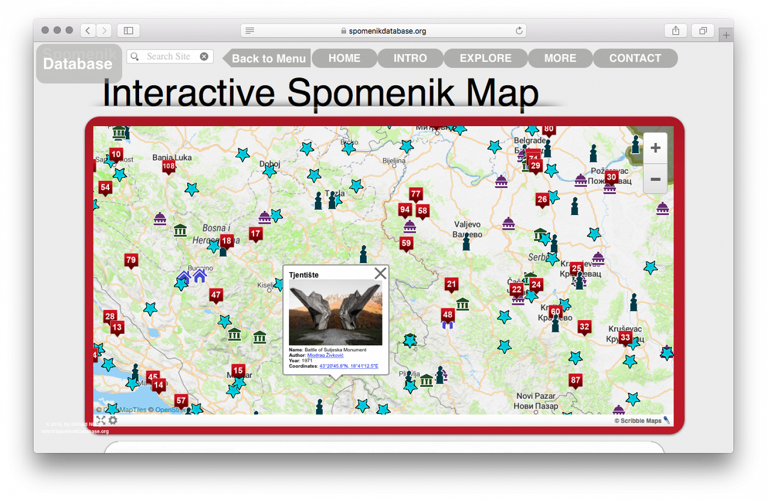Click the Tjentište monument photo
Screen dimensions: 767x501
click(x=335, y=313)
